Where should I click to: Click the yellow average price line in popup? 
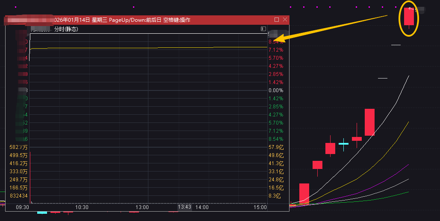coord(128,48)
